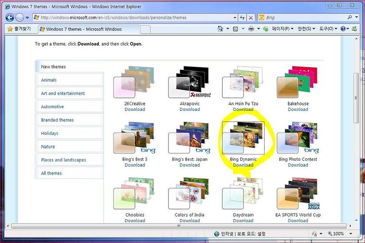Click the Colors of India thumbnail
This screenshot has width=365, height=243.
coord(189,193)
